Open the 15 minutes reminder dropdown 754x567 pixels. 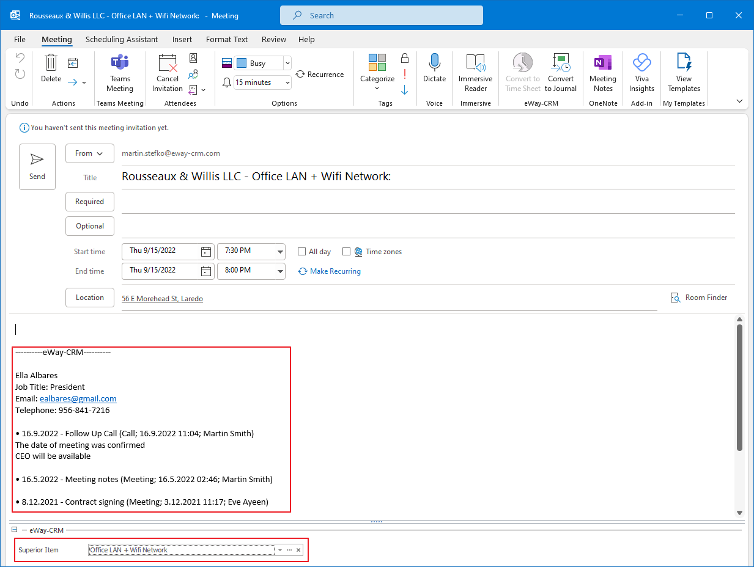(287, 82)
